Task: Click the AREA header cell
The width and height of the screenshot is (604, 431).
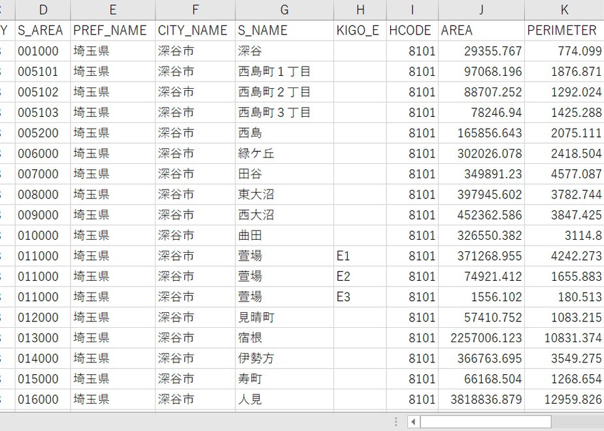Action: coord(481,31)
